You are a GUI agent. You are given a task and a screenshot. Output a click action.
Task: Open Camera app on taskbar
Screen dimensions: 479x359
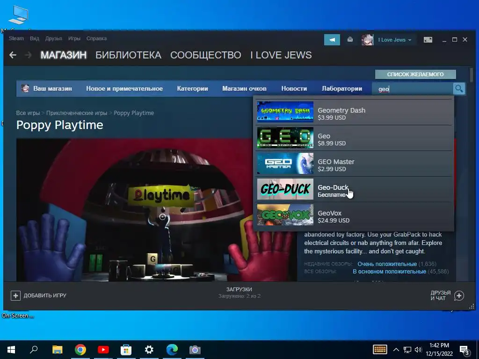coord(195,350)
